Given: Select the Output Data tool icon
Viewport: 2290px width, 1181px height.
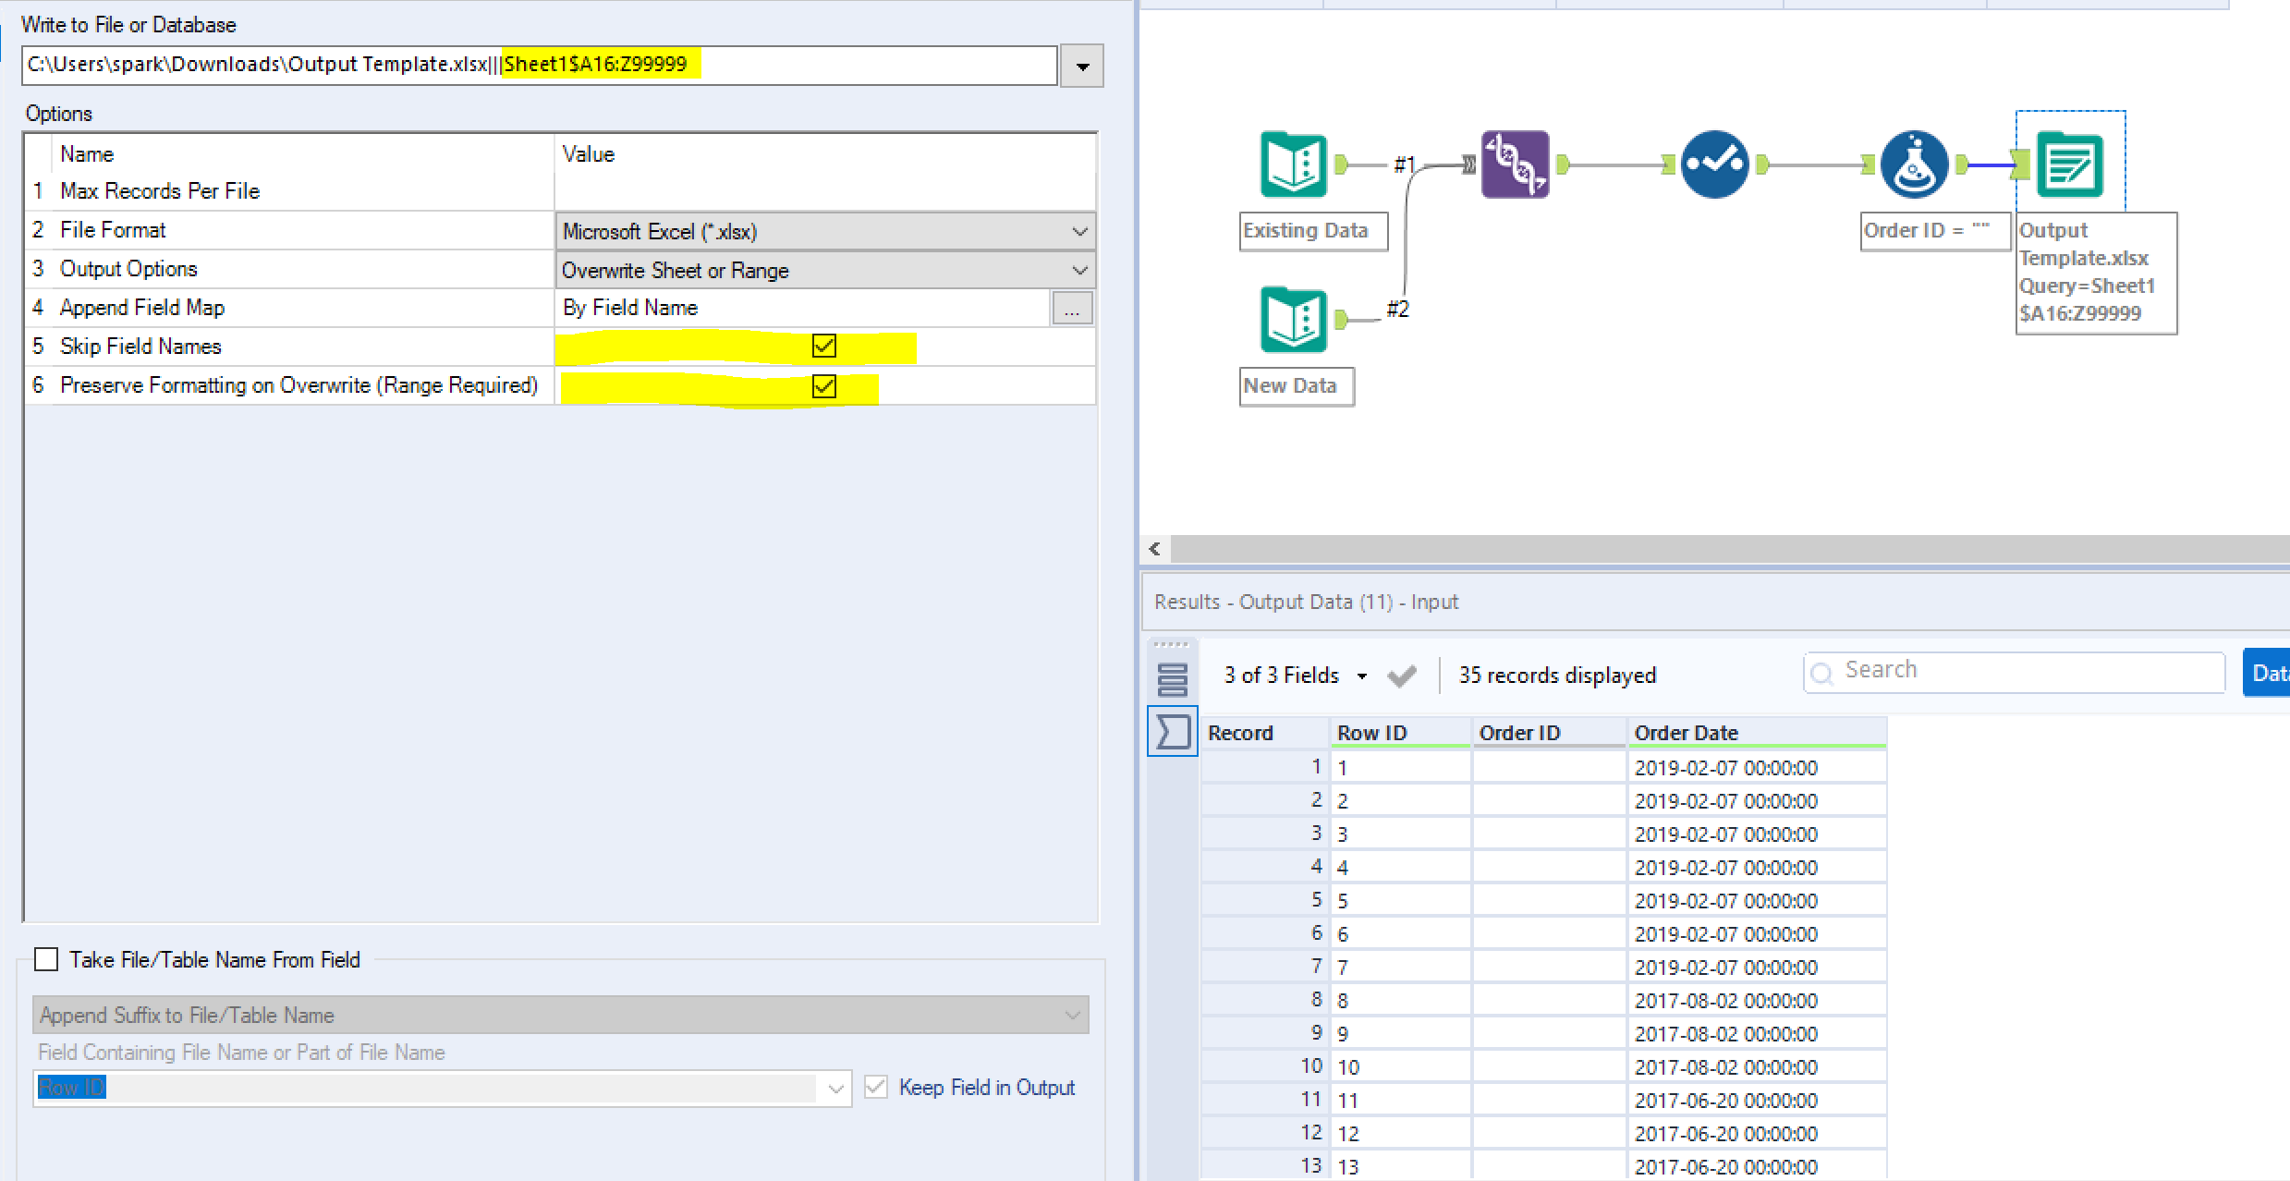Looking at the screenshot, I should coord(2070,165).
